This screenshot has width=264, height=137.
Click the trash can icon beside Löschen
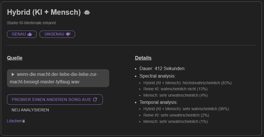(24, 121)
